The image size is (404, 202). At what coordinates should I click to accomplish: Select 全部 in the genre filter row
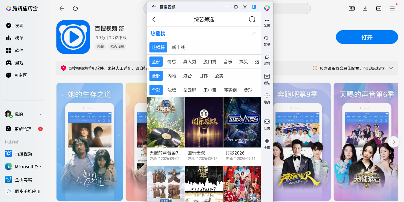(156, 62)
